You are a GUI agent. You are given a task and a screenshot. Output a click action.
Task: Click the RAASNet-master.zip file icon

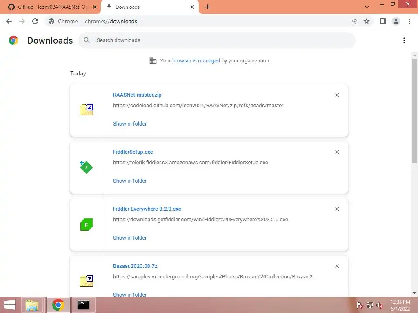pyautogui.click(x=87, y=110)
